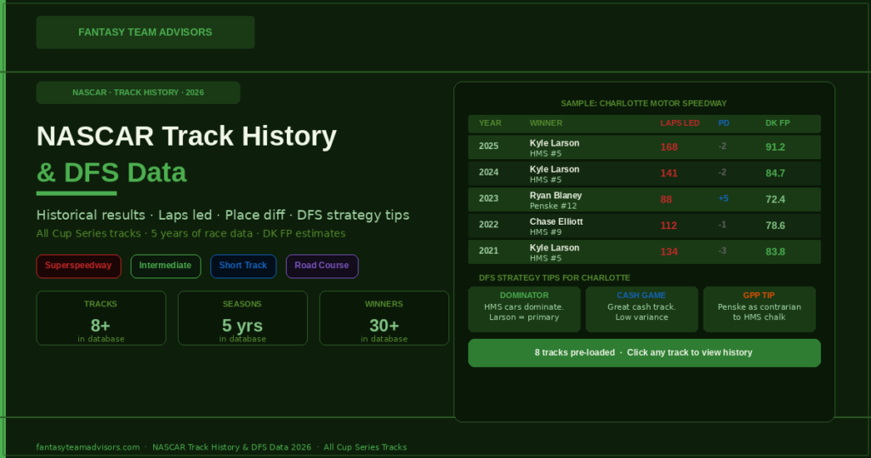Image resolution: width=871 pixels, height=458 pixels.
Task: Click the +5 place differential value
Action: tap(723, 198)
